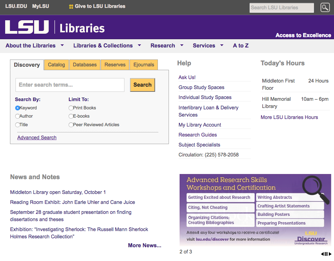Switch to the Catalog tab

[57, 65]
